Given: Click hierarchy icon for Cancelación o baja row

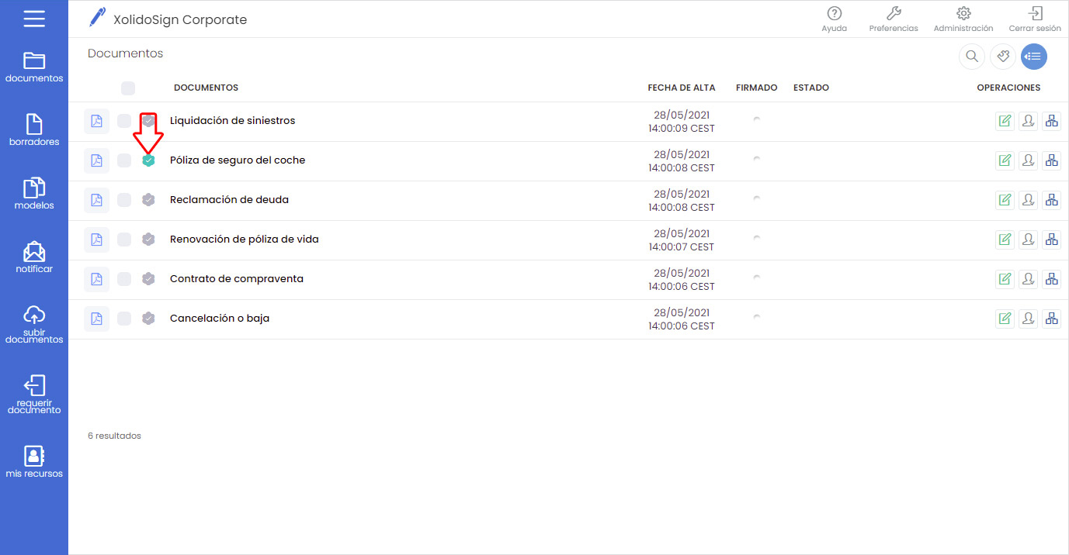Looking at the screenshot, I should (1051, 319).
